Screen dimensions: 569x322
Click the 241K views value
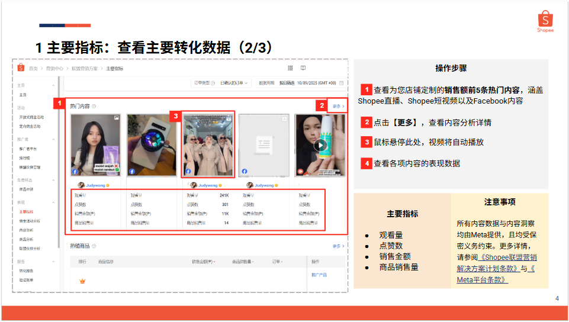(x=224, y=195)
